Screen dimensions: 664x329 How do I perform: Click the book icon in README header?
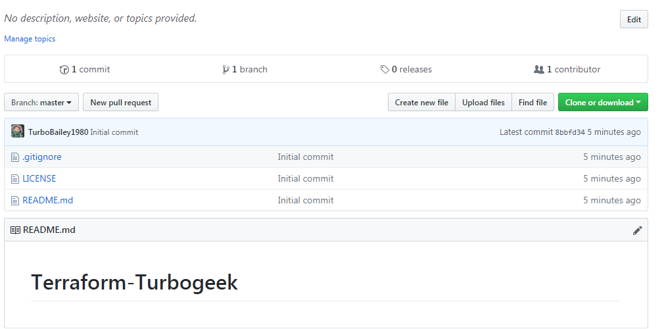click(x=15, y=230)
